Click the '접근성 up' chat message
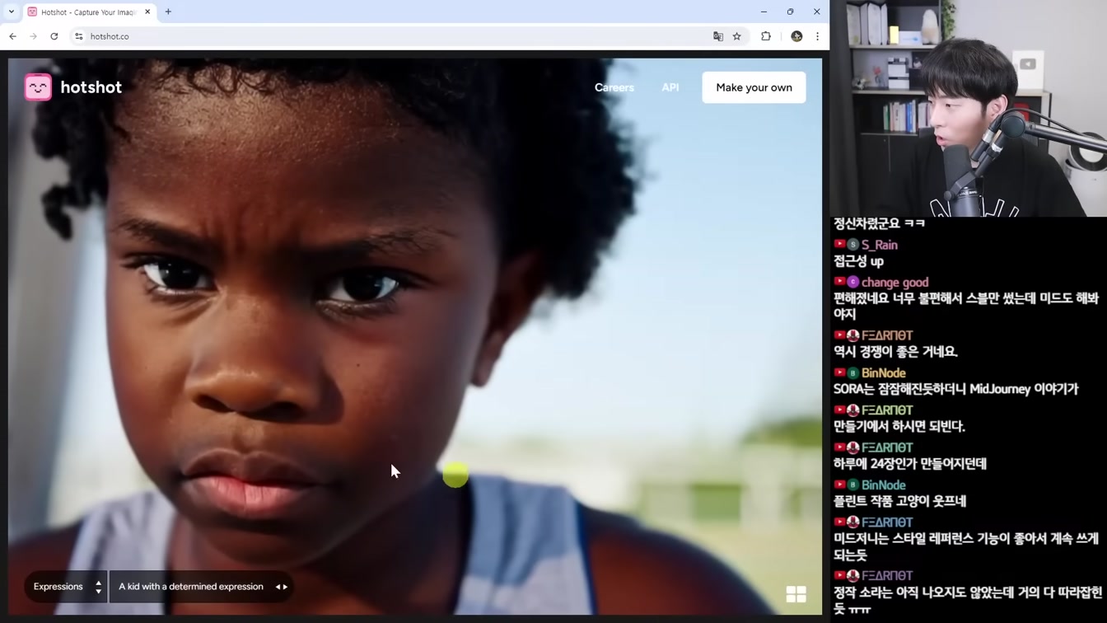Image resolution: width=1107 pixels, height=623 pixels. 858,261
